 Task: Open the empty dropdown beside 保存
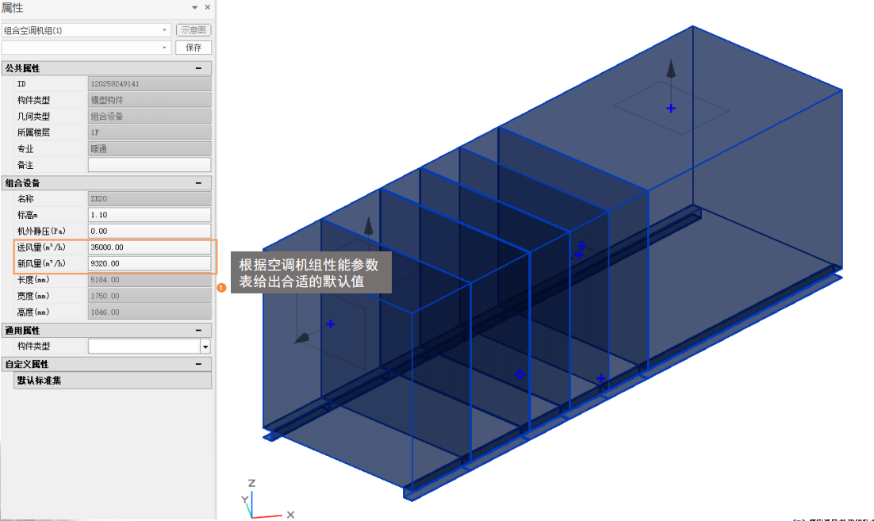click(86, 48)
